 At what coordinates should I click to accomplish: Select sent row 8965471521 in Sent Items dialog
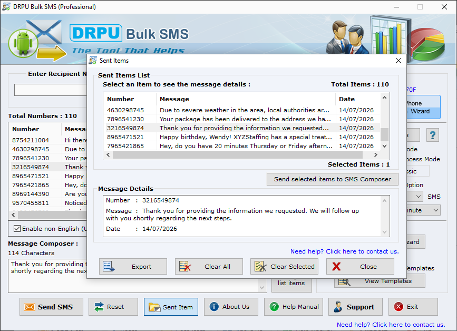click(242, 137)
